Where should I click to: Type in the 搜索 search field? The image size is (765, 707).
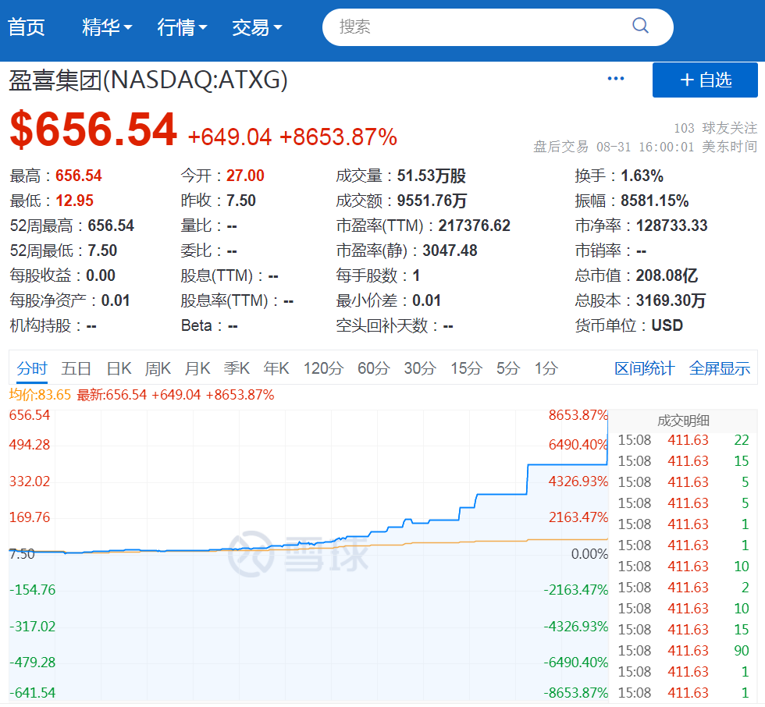coord(476,27)
